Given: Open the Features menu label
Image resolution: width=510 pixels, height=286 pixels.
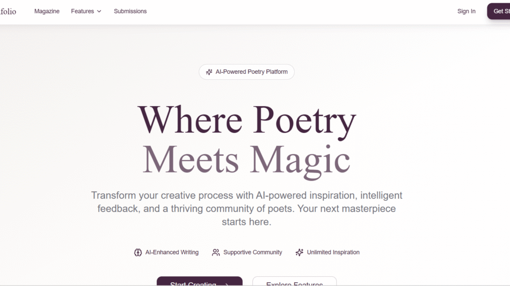Looking at the screenshot, I should [x=82, y=11].
